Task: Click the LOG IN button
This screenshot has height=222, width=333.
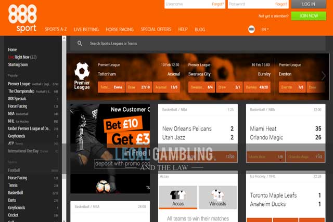Action: click(309, 4)
